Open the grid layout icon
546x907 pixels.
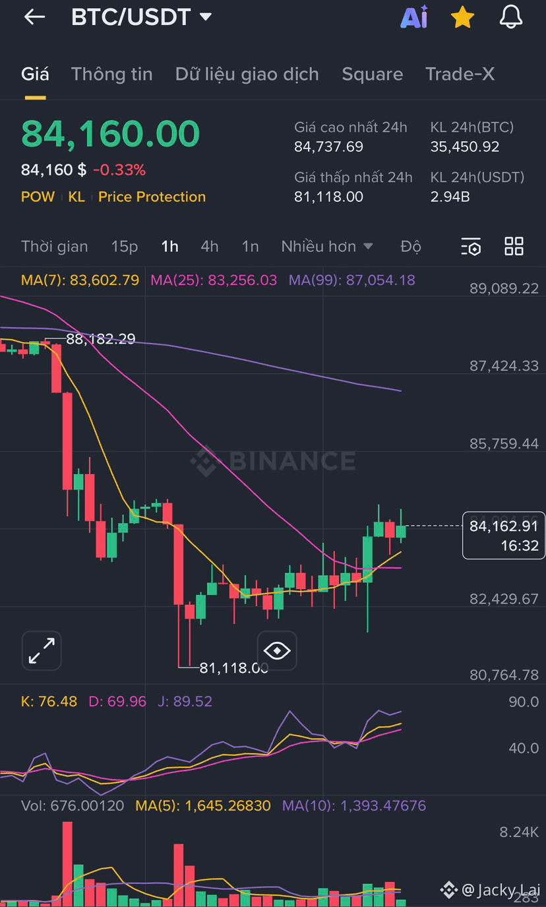[x=514, y=246]
